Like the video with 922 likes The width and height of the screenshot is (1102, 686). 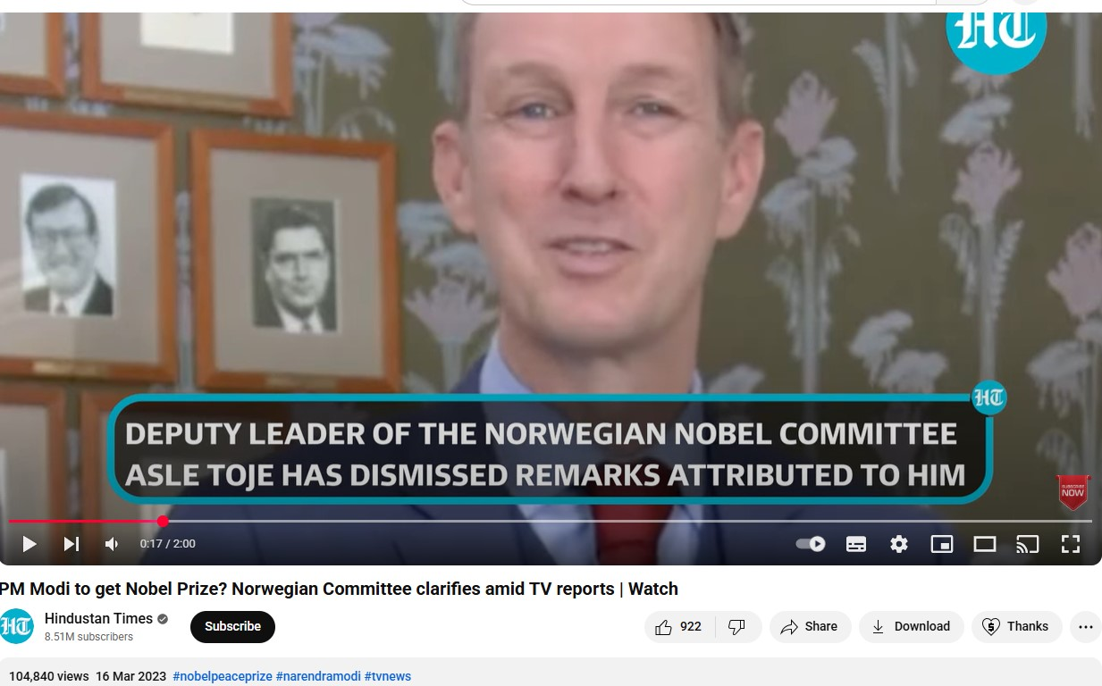(678, 627)
